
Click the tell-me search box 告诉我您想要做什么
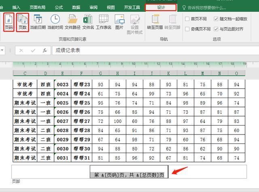207,8
